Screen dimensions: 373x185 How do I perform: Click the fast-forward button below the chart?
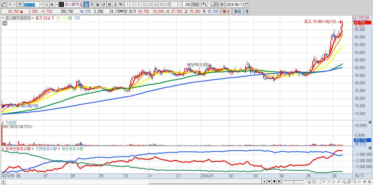point(279,181)
